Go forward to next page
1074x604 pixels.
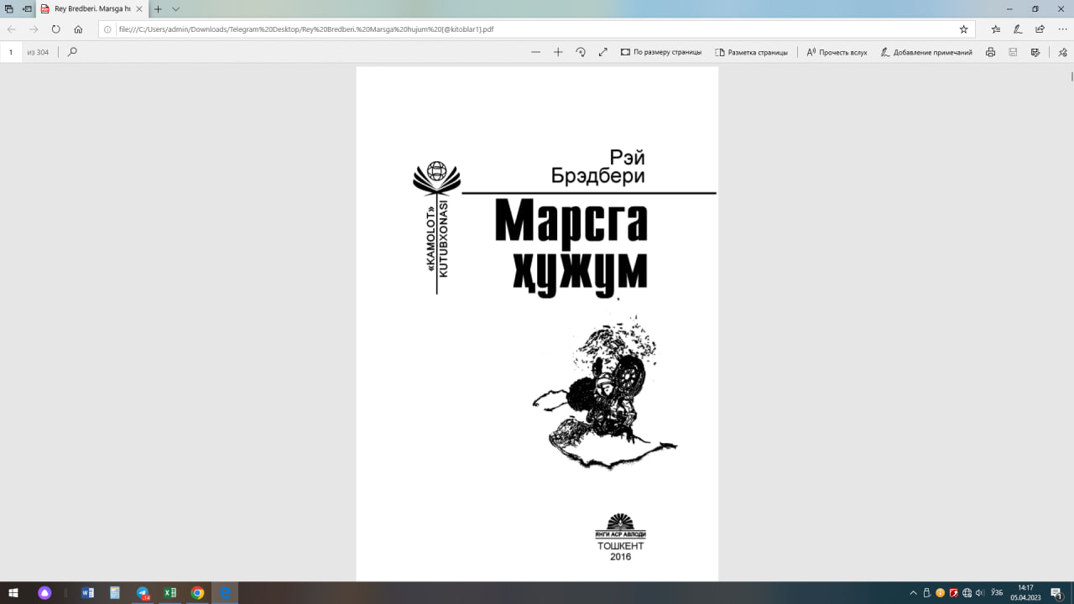(34, 29)
